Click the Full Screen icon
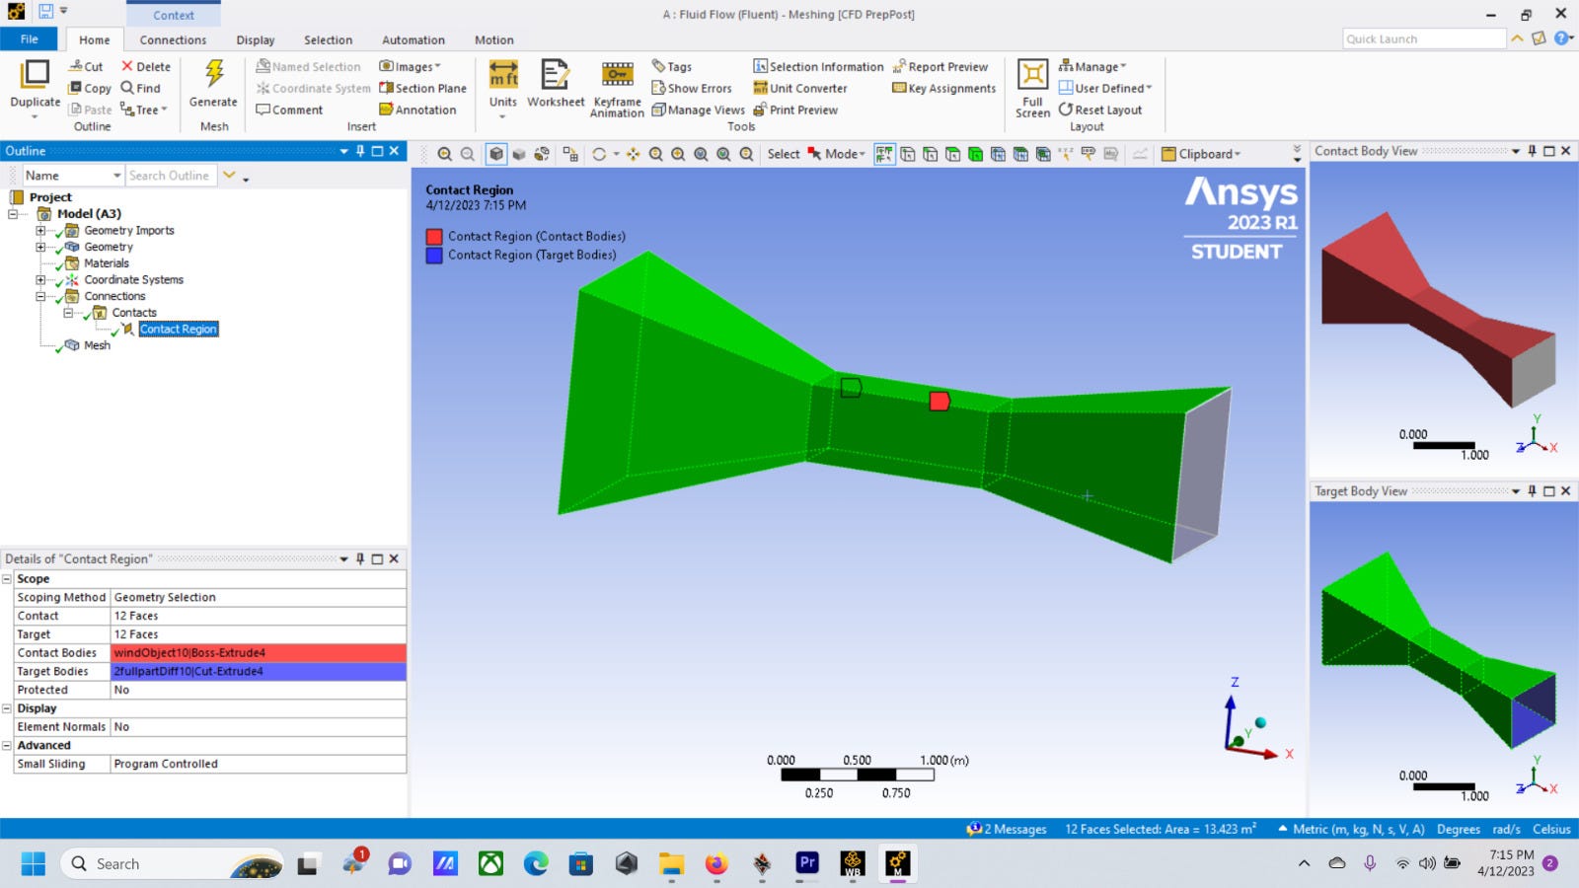The image size is (1579, 888). pyautogui.click(x=1032, y=75)
